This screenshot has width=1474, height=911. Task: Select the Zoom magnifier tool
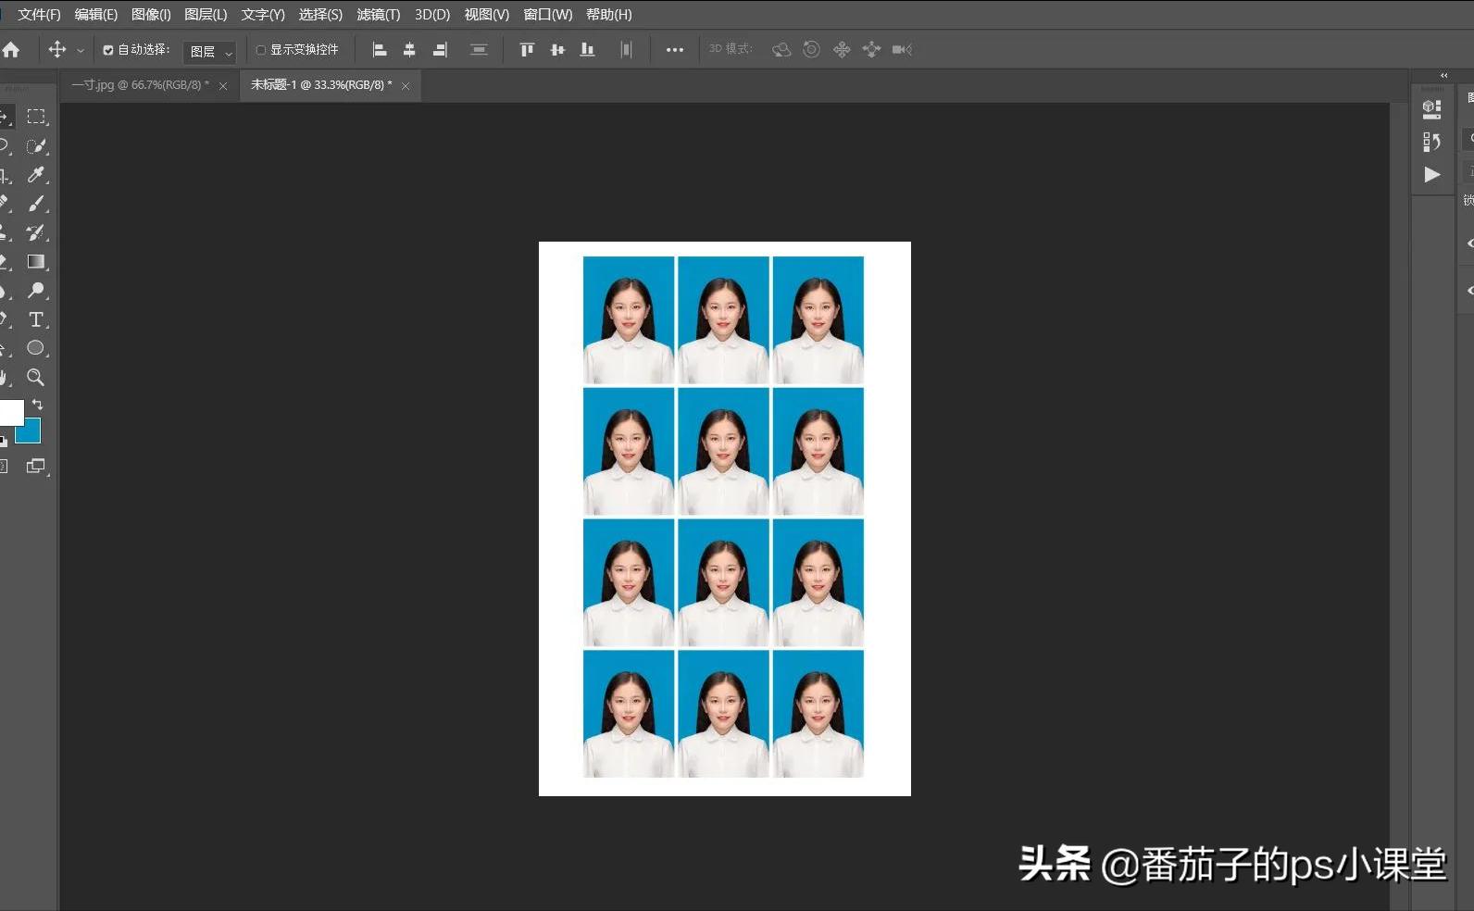click(x=36, y=377)
